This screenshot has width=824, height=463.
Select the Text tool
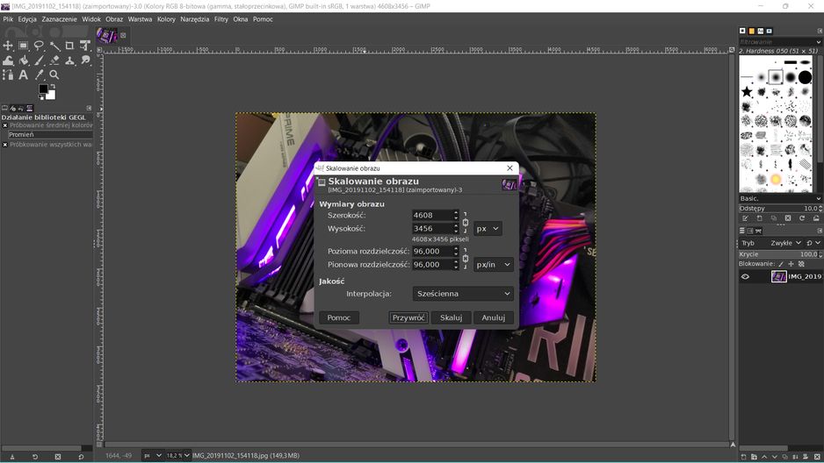(x=24, y=75)
